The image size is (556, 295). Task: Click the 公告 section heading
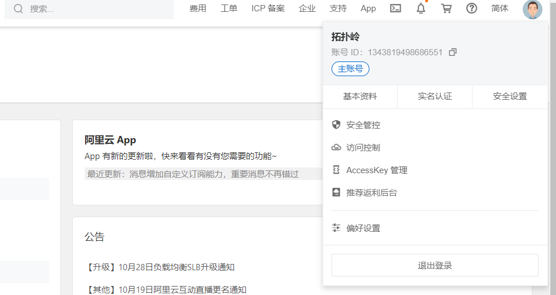pos(94,237)
